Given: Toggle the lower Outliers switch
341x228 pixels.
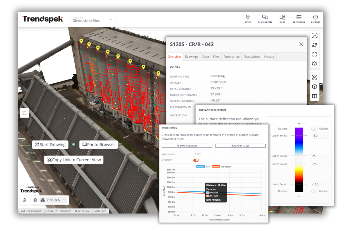Looking at the screenshot, I should click(x=314, y=191).
